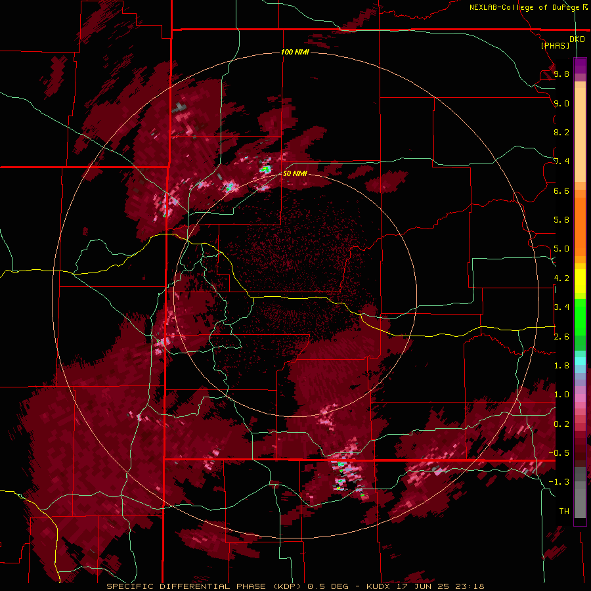Click the yellow segment of the color bar

[580, 281]
